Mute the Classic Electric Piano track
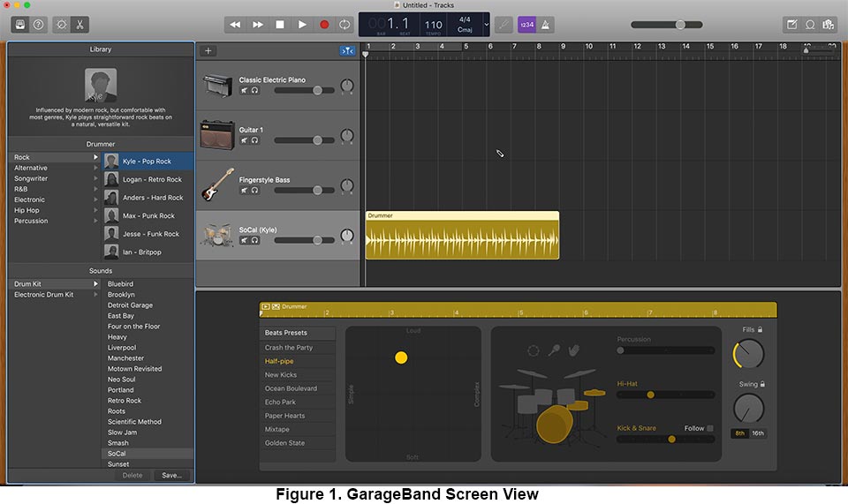The image size is (848, 504). [245, 90]
